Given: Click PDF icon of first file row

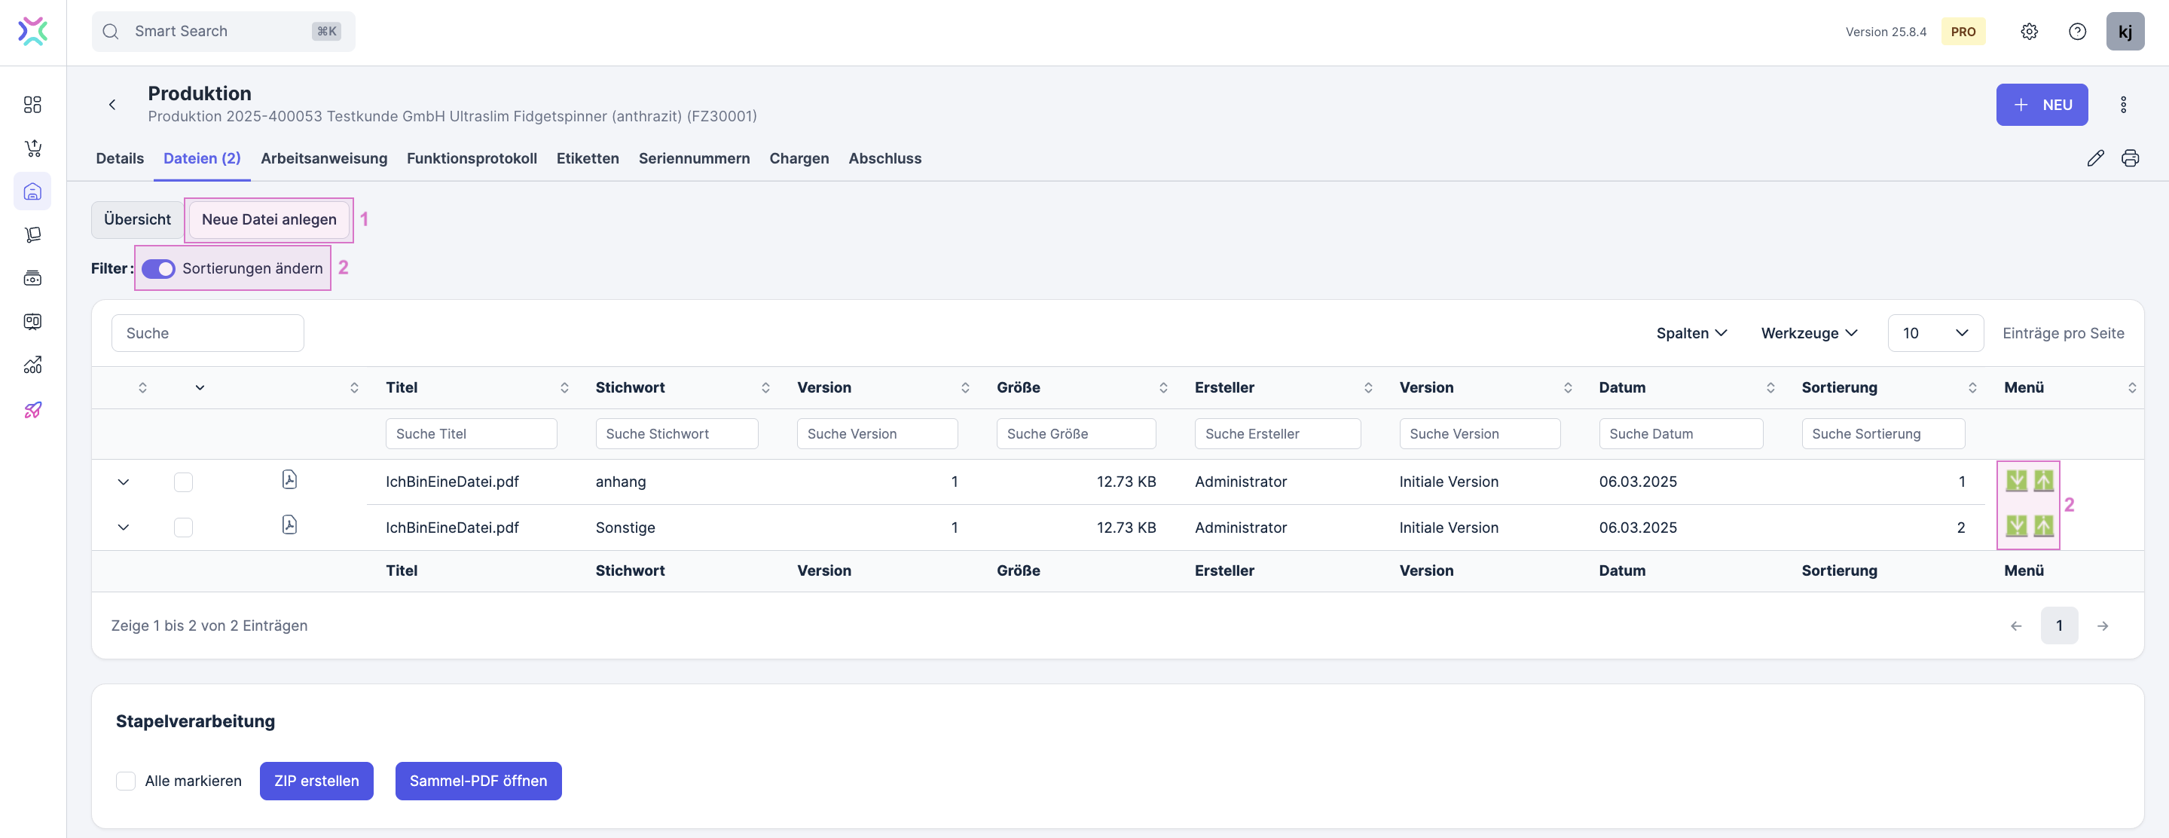Looking at the screenshot, I should click(x=289, y=480).
